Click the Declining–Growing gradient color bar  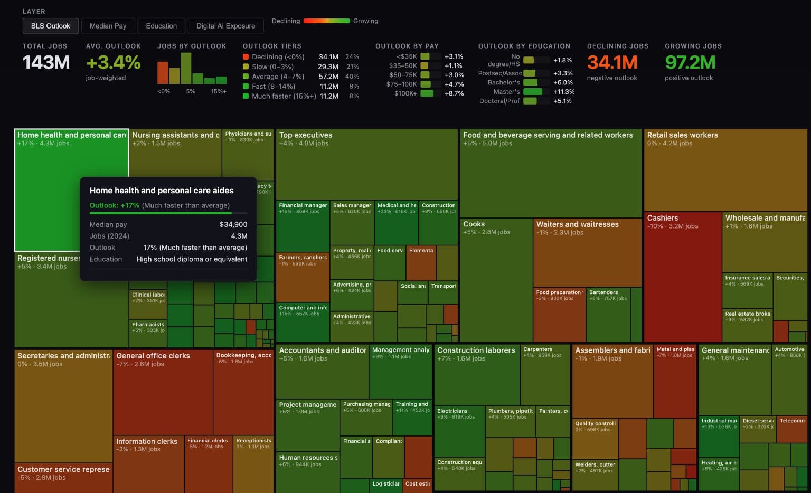pyautogui.click(x=325, y=21)
